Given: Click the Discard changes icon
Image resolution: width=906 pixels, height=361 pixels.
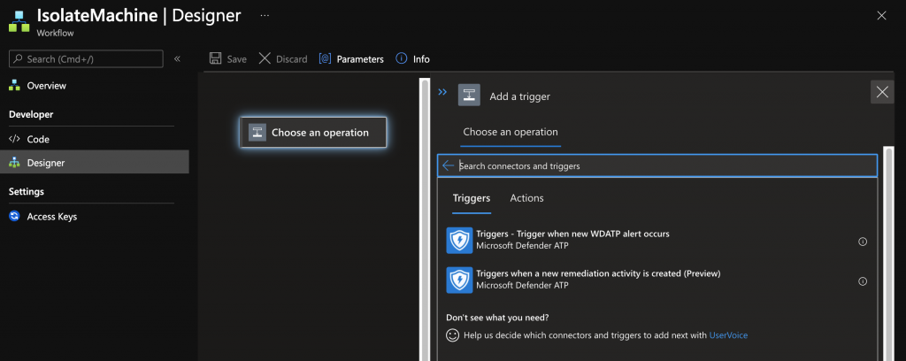Looking at the screenshot, I should 265,59.
